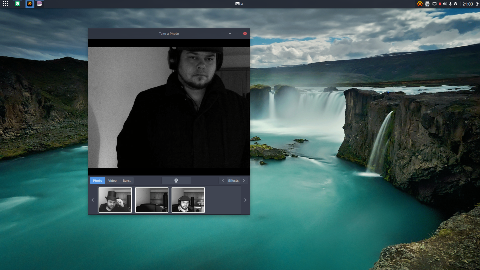
Task: Click the keyboard layout ie indicator
Action: tap(239, 4)
